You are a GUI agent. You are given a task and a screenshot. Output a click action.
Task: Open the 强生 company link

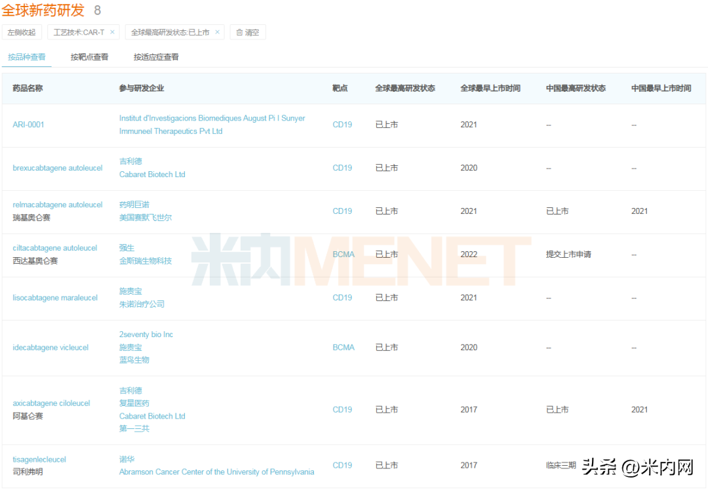tap(127, 248)
